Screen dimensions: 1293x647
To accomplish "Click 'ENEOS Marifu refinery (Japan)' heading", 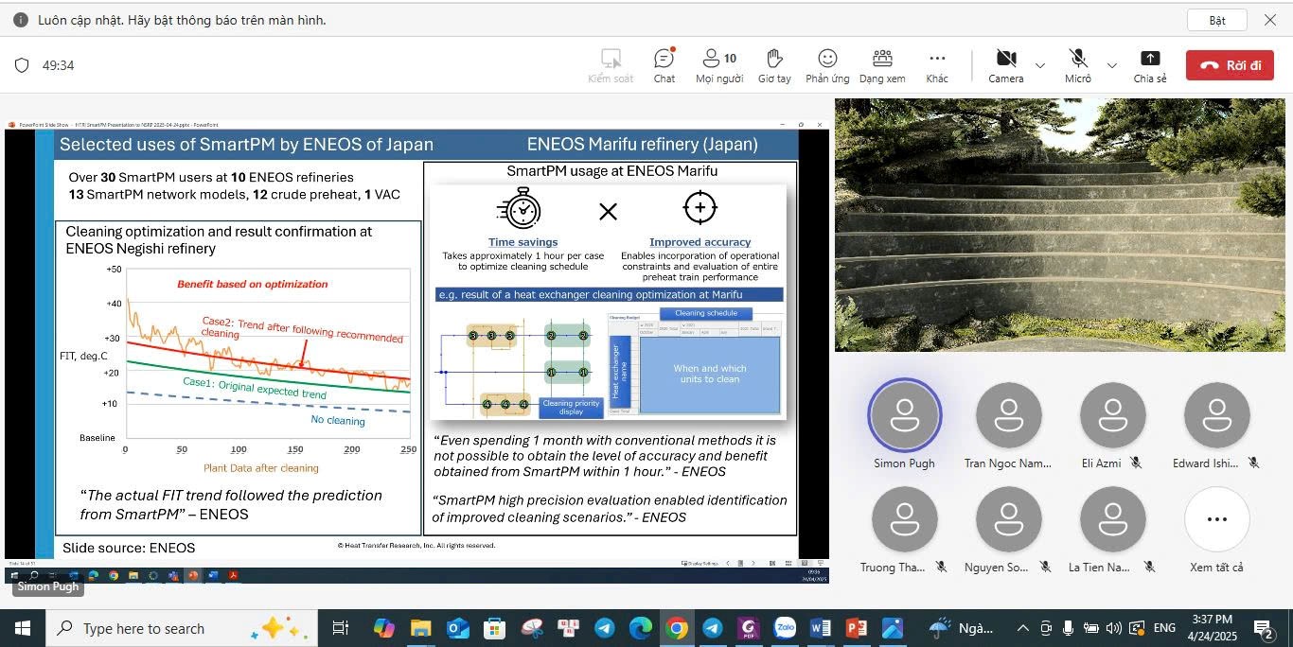I will [642, 145].
